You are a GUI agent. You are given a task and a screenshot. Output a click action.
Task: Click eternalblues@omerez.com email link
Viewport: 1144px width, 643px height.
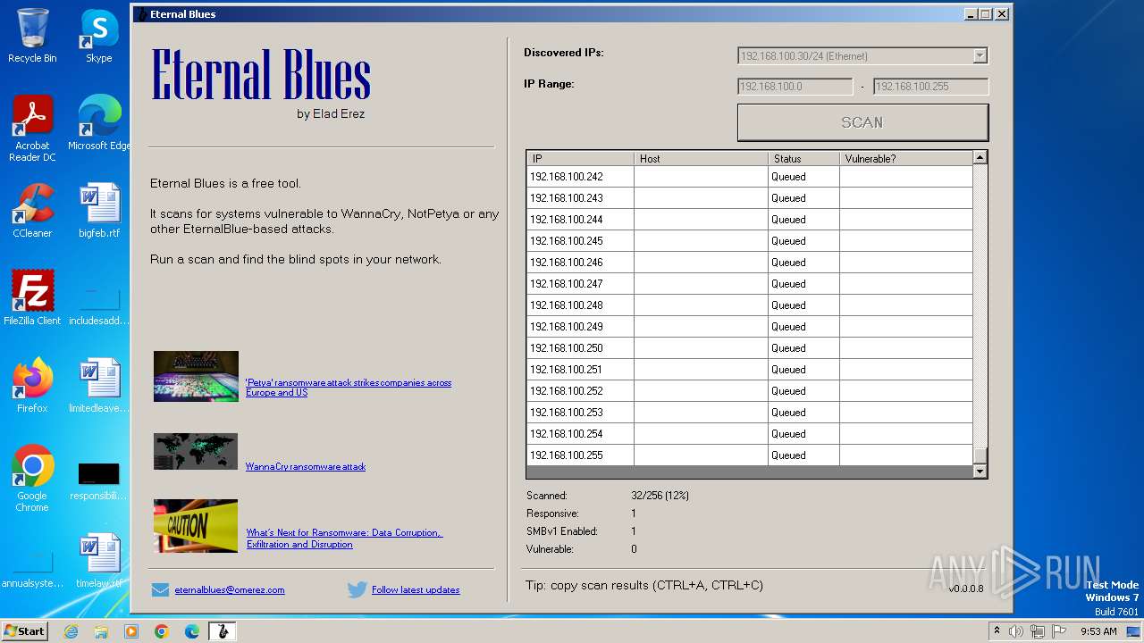230,589
